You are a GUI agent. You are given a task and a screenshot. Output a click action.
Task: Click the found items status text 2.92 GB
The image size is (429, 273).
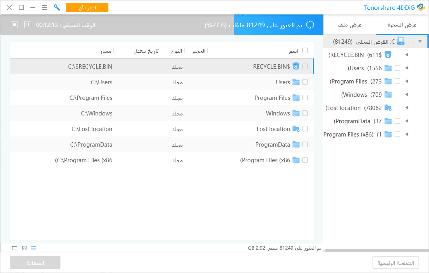coord(285,248)
